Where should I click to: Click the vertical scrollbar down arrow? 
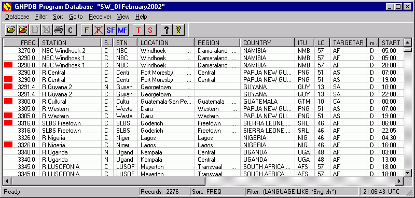(x=407, y=173)
